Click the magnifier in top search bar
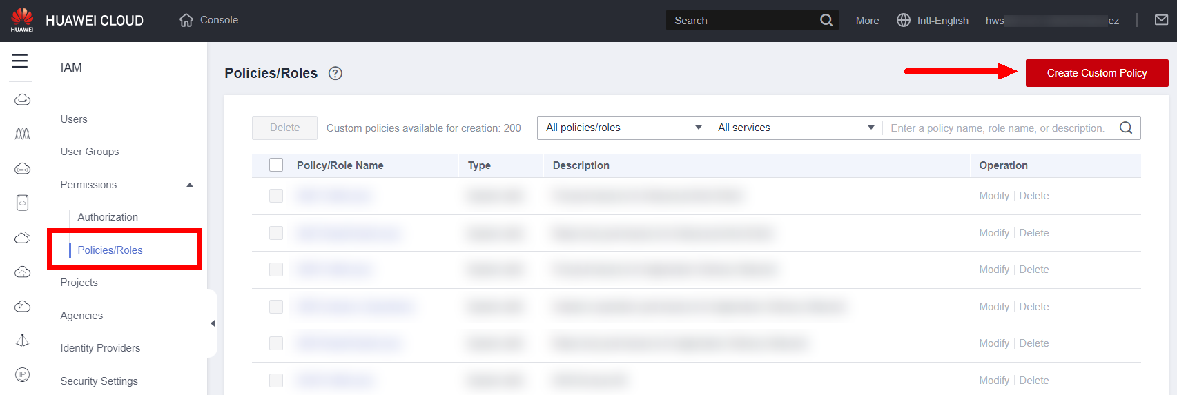This screenshot has height=395, width=1177. pos(826,20)
